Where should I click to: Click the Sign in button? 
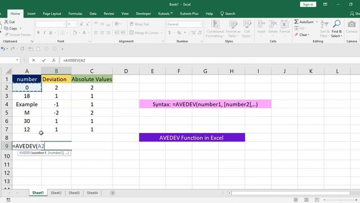tap(308, 5)
